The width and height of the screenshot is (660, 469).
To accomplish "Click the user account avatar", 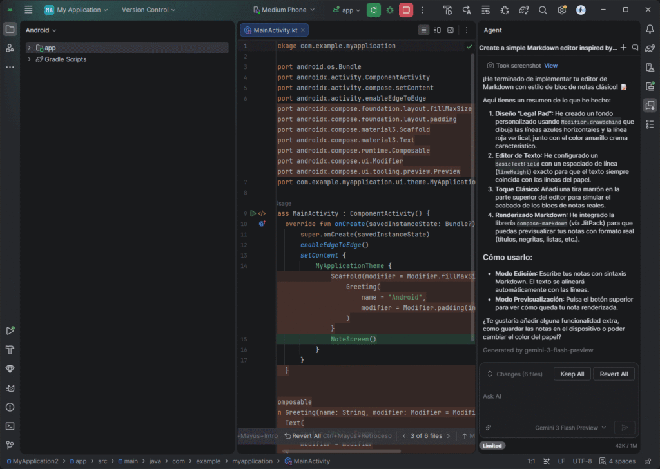I will (x=581, y=10).
